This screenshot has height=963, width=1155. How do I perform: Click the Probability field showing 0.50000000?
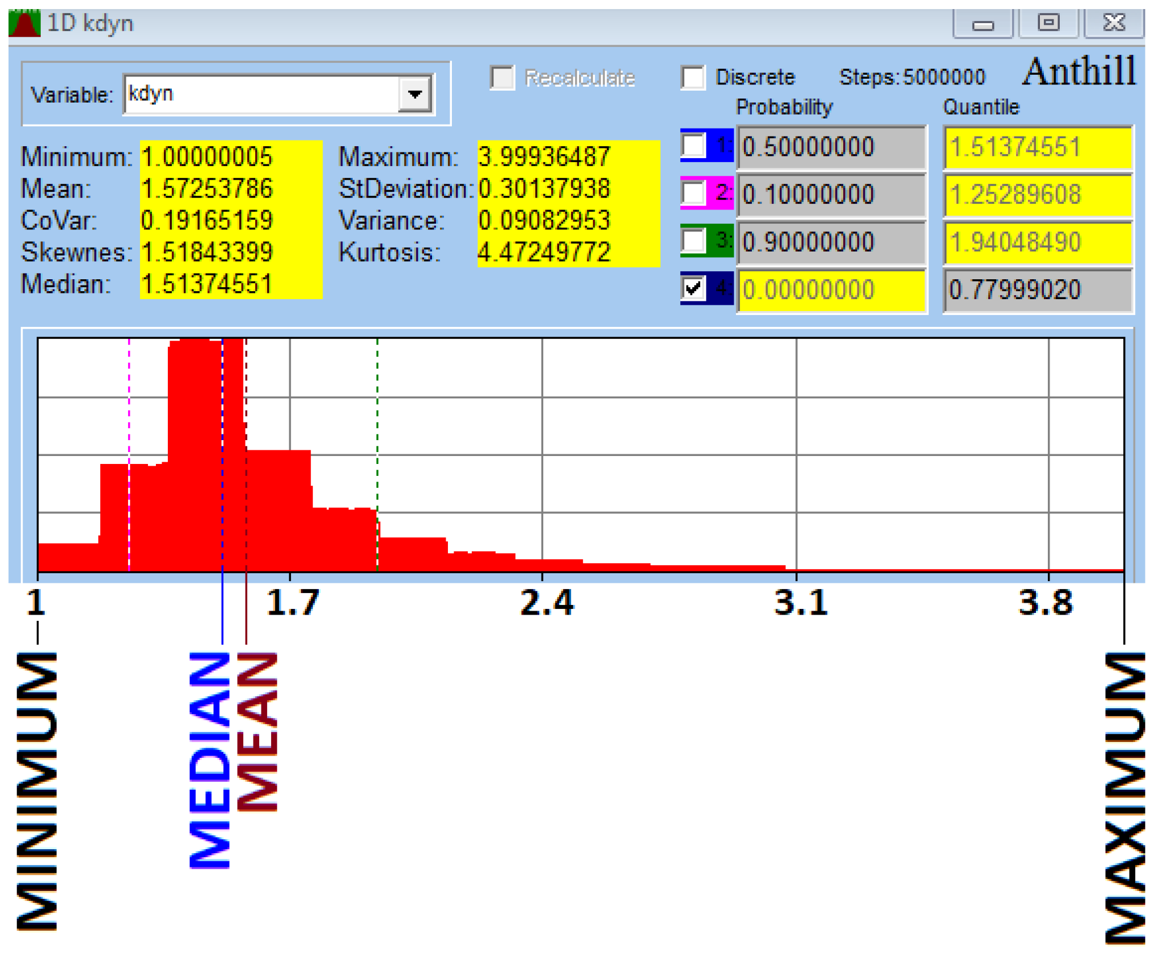point(831,147)
